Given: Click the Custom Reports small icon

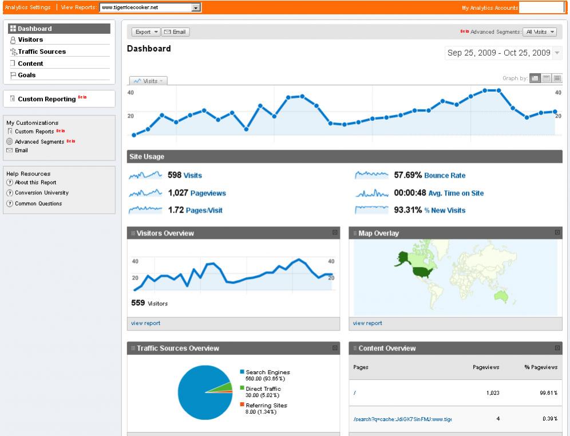Looking at the screenshot, I should 10,131.
